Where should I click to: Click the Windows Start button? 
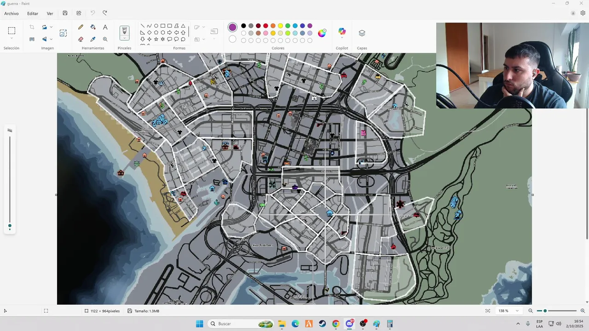point(199,324)
